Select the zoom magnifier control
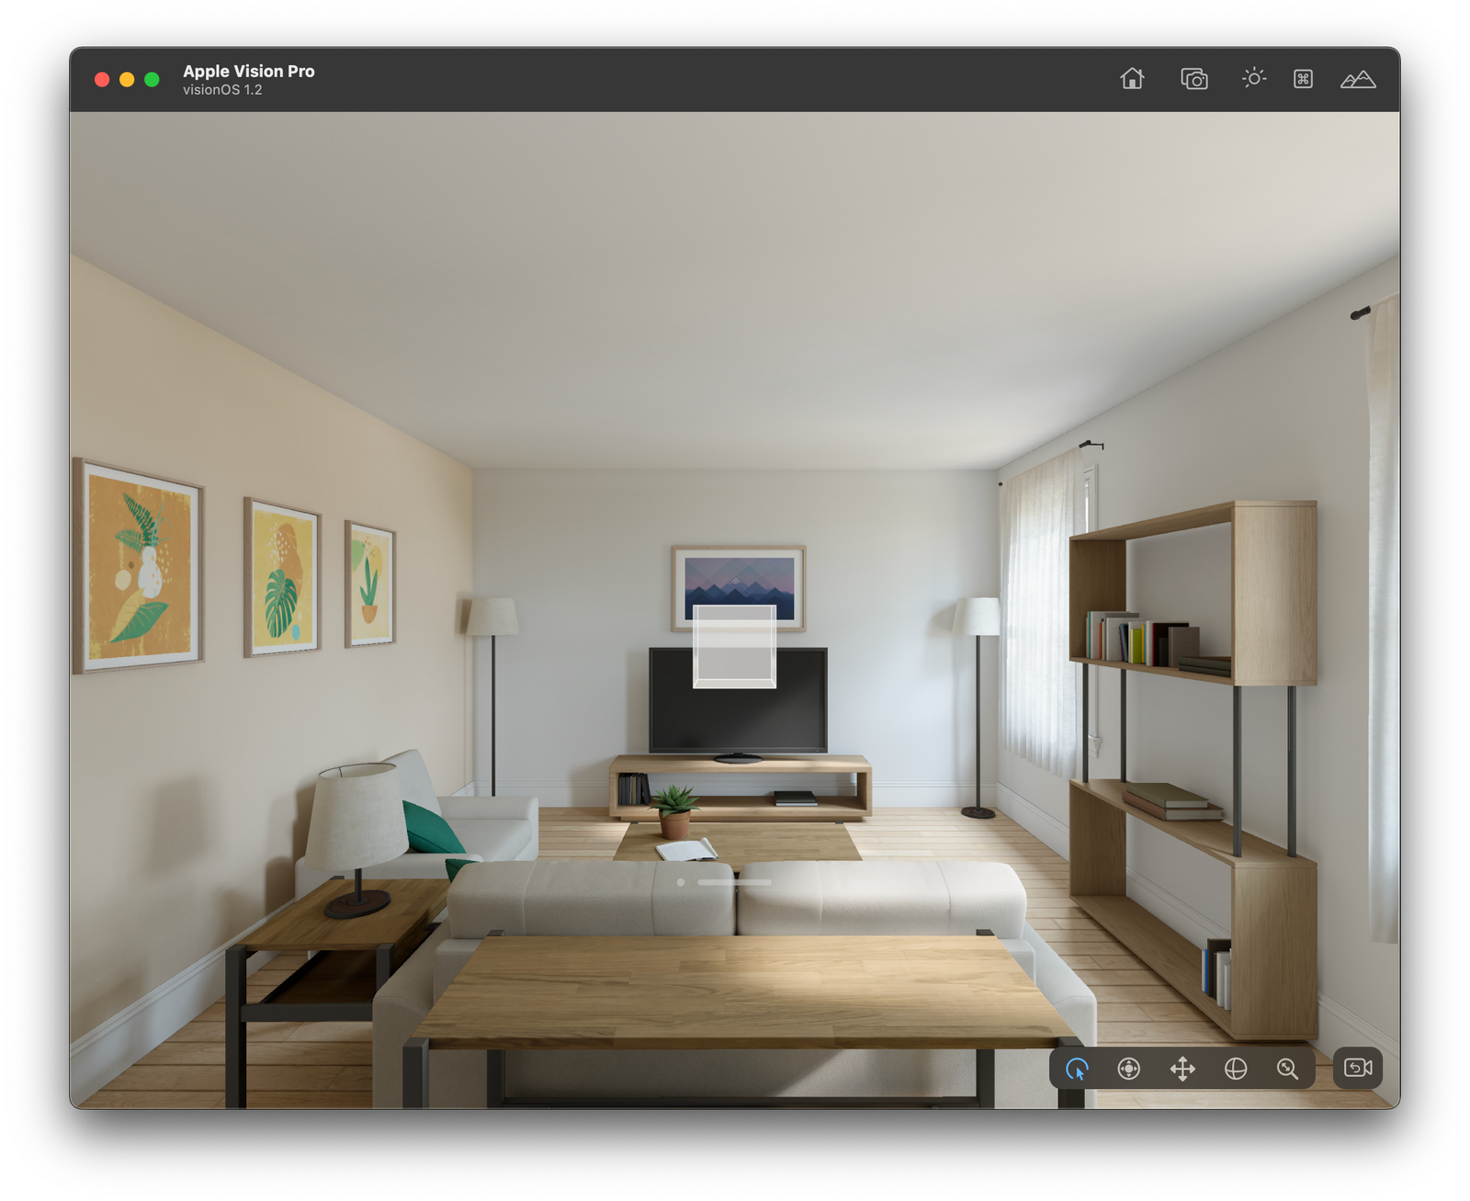Image resolution: width=1470 pixels, height=1201 pixels. click(x=1286, y=1069)
